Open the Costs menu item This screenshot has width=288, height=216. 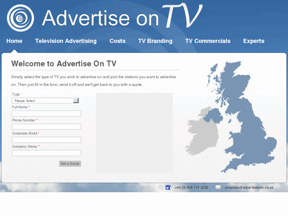(117, 41)
